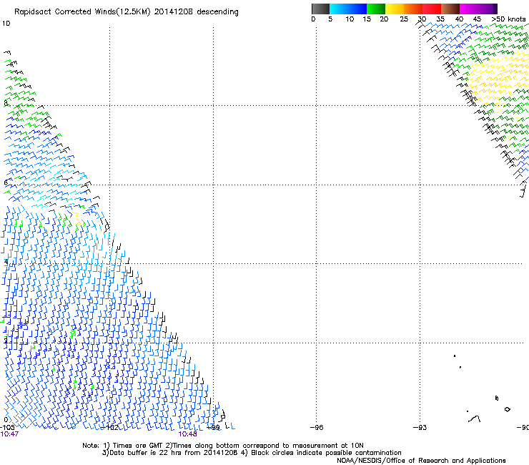Click the dark purple 45-50 knots legend segment
Image resolution: width=529 pixels, height=465 pixels.
click(x=488, y=9)
